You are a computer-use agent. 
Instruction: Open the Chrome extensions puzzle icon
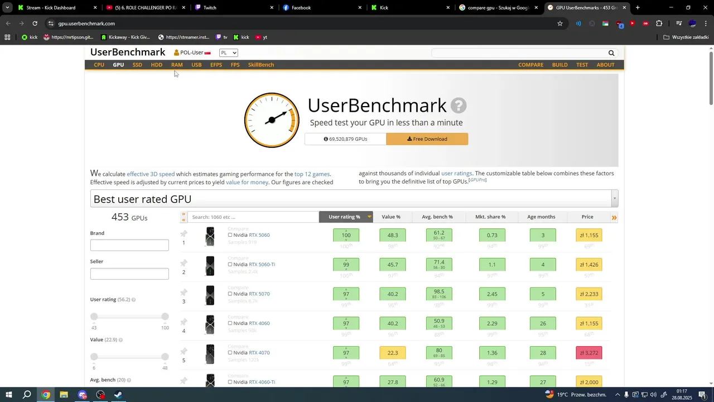point(659,23)
